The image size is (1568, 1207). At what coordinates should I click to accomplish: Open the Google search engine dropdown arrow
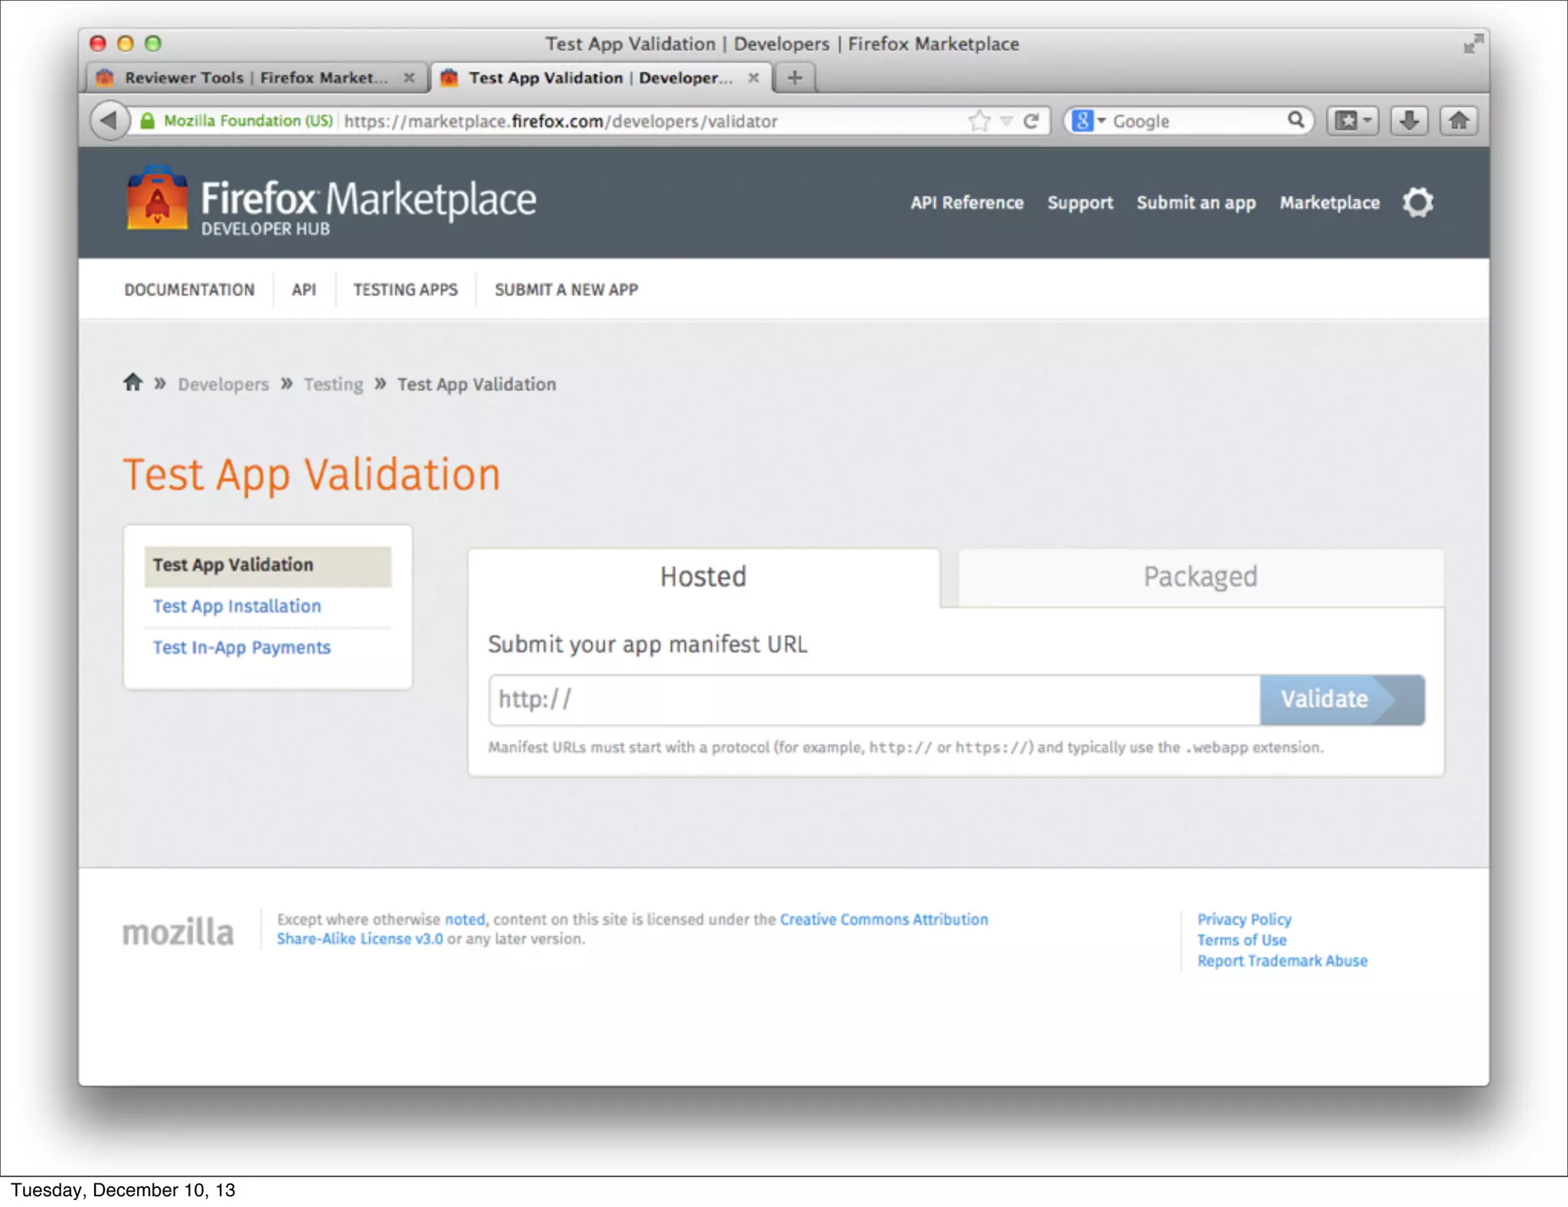click(x=1102, y=120)
